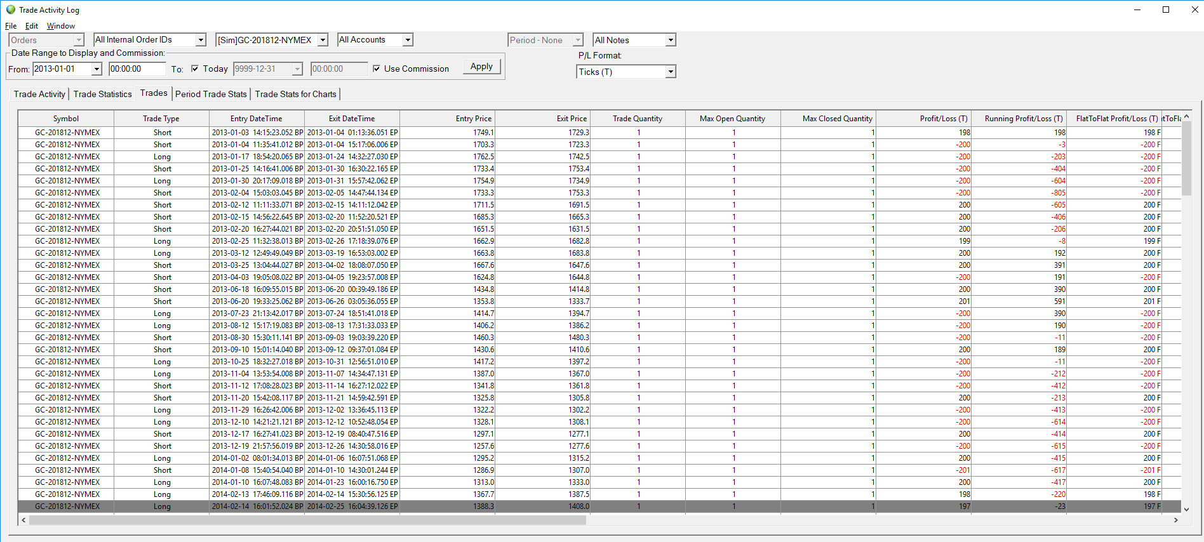This screenshot has width=1204, height=542.
Task: Open the P/L Format Ticks (T) dropdown
Action: (626, 72)
